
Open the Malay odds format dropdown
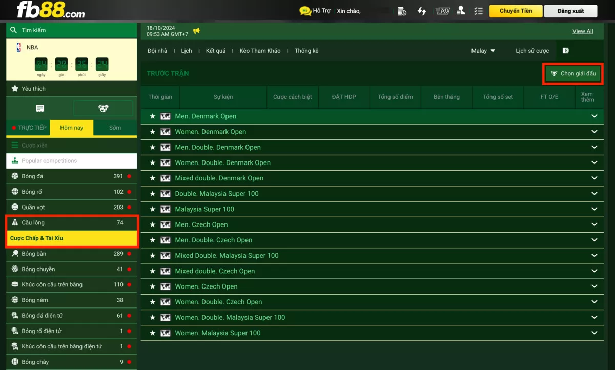pyautogui.click(x=483, y=51)
